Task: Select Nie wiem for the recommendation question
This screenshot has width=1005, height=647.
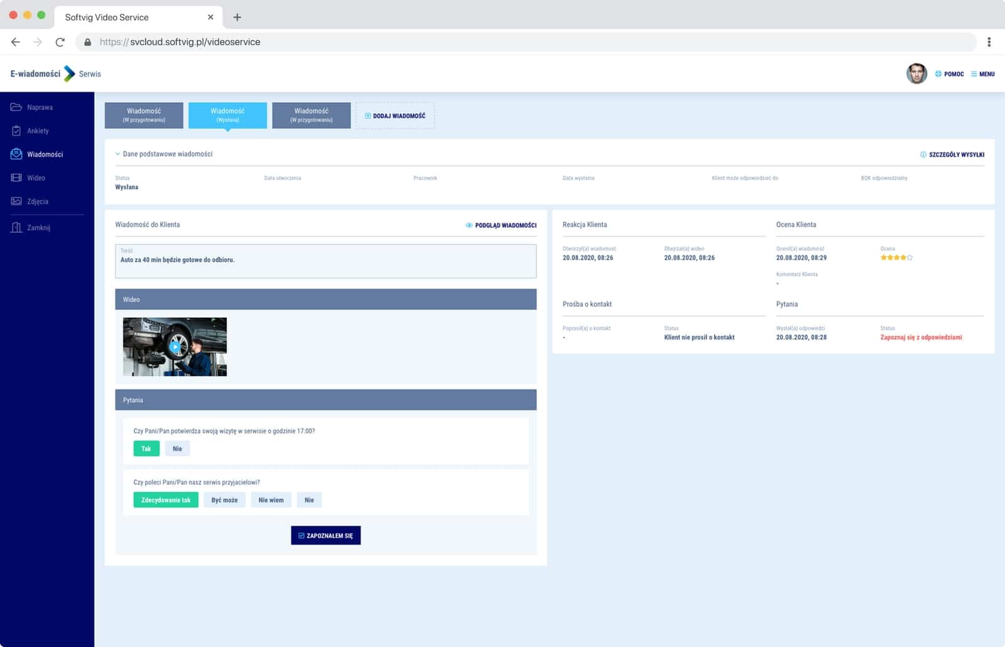Action: (x=271, y=499)
